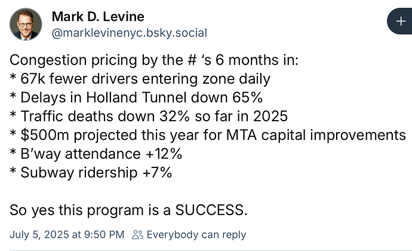Click the word 'MTA' in the post

click(241, 135)
